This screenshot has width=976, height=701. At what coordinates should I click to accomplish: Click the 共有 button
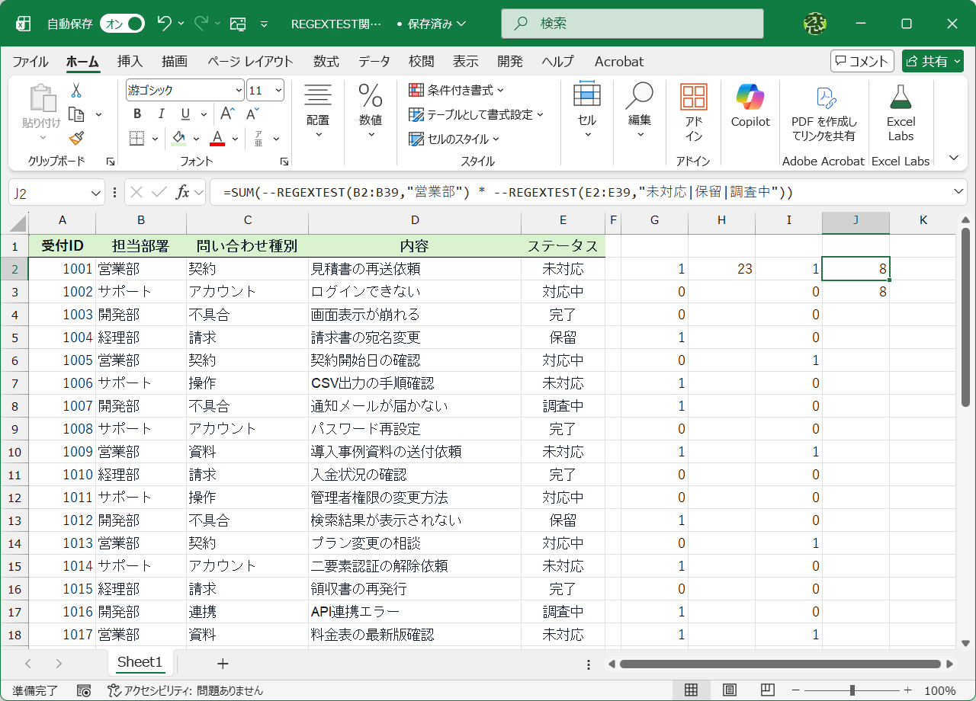[933, 61]
